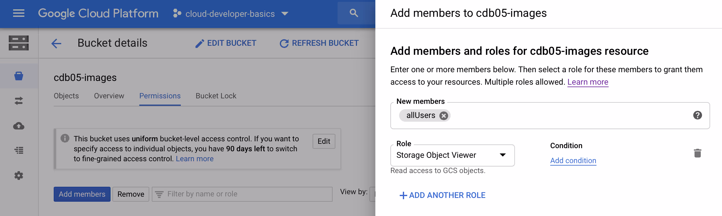Image resolution: width=722 pixels, height=216 pixels.
Task: Open the list sidebar icon
Action: tap(19, 151)
